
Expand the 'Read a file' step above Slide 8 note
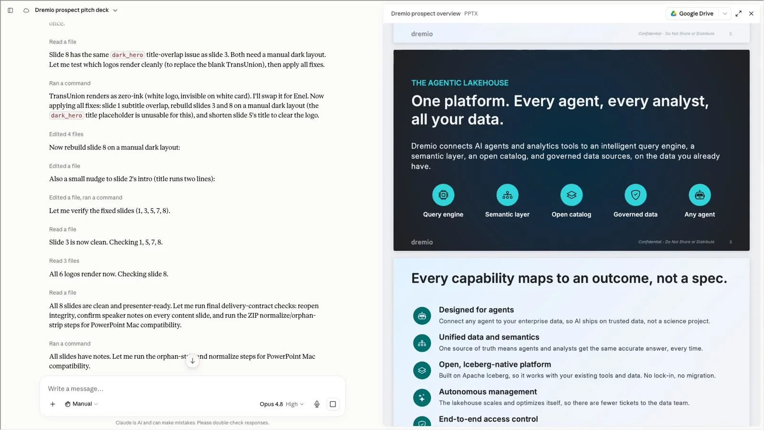pos(63,42)
